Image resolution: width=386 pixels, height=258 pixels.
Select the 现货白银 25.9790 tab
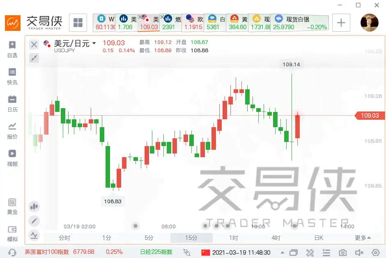[300, 23]
